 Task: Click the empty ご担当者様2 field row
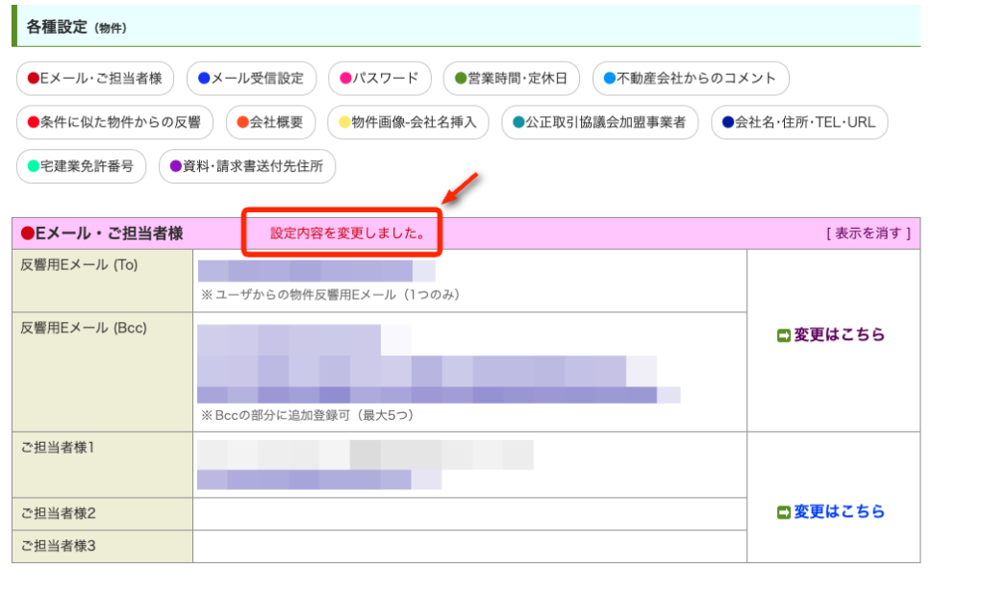[x=469, y=512]
